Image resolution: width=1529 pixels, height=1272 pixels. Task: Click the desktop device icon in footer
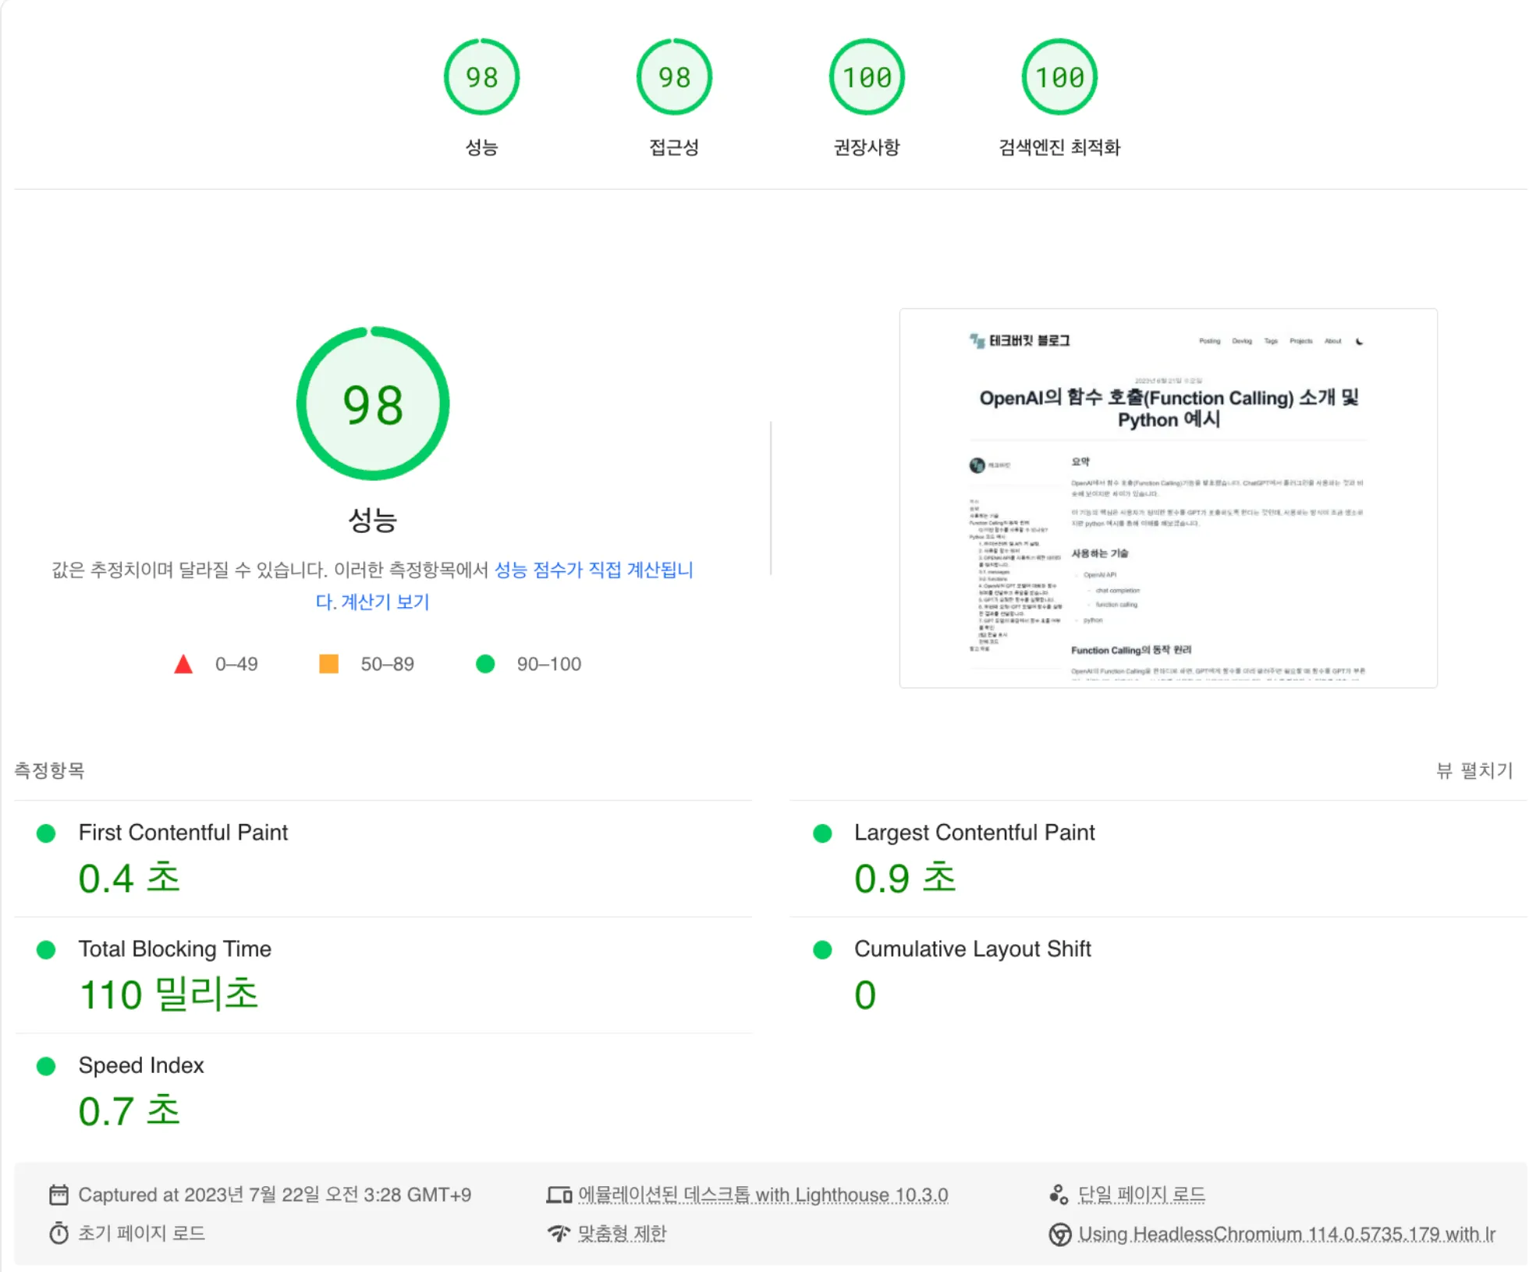click(x=559, y=1195)
